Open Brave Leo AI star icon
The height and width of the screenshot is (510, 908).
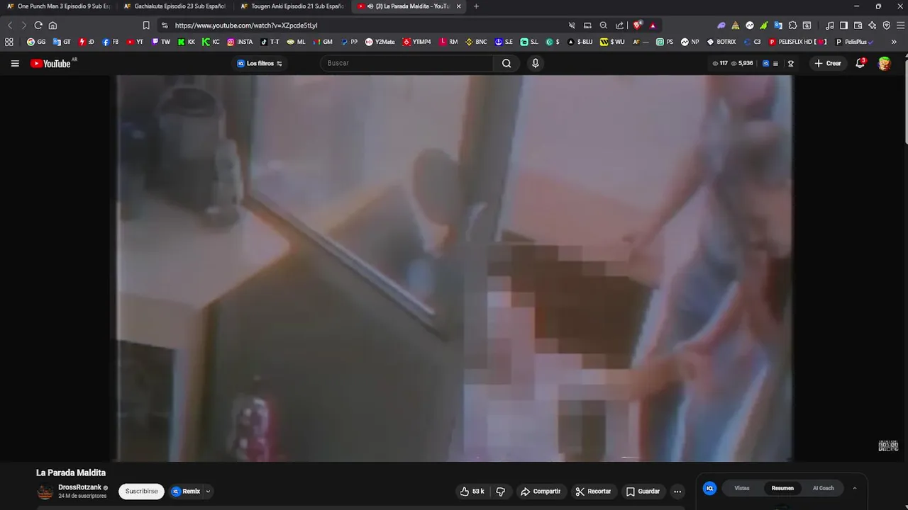872,25
